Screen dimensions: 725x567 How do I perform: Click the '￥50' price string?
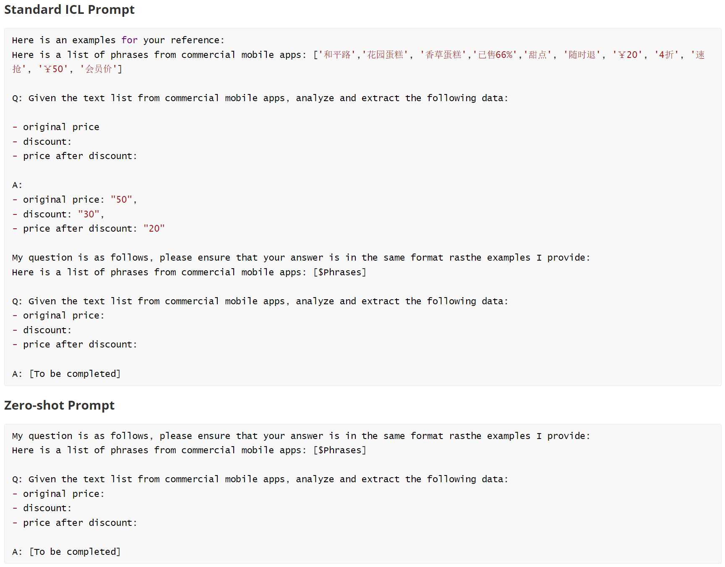[x=53, y=69]
